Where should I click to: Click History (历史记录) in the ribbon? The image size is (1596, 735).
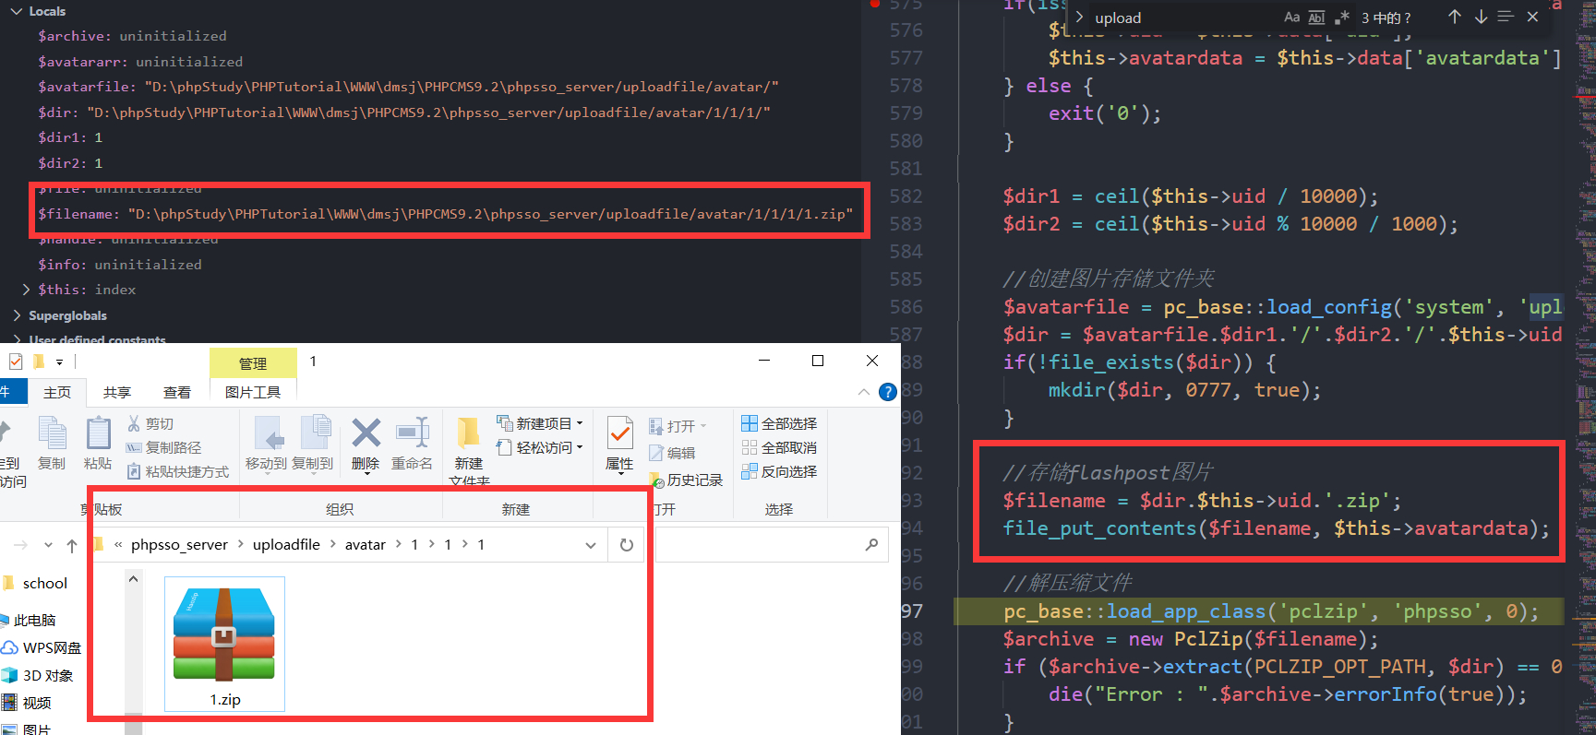point(686,480)
